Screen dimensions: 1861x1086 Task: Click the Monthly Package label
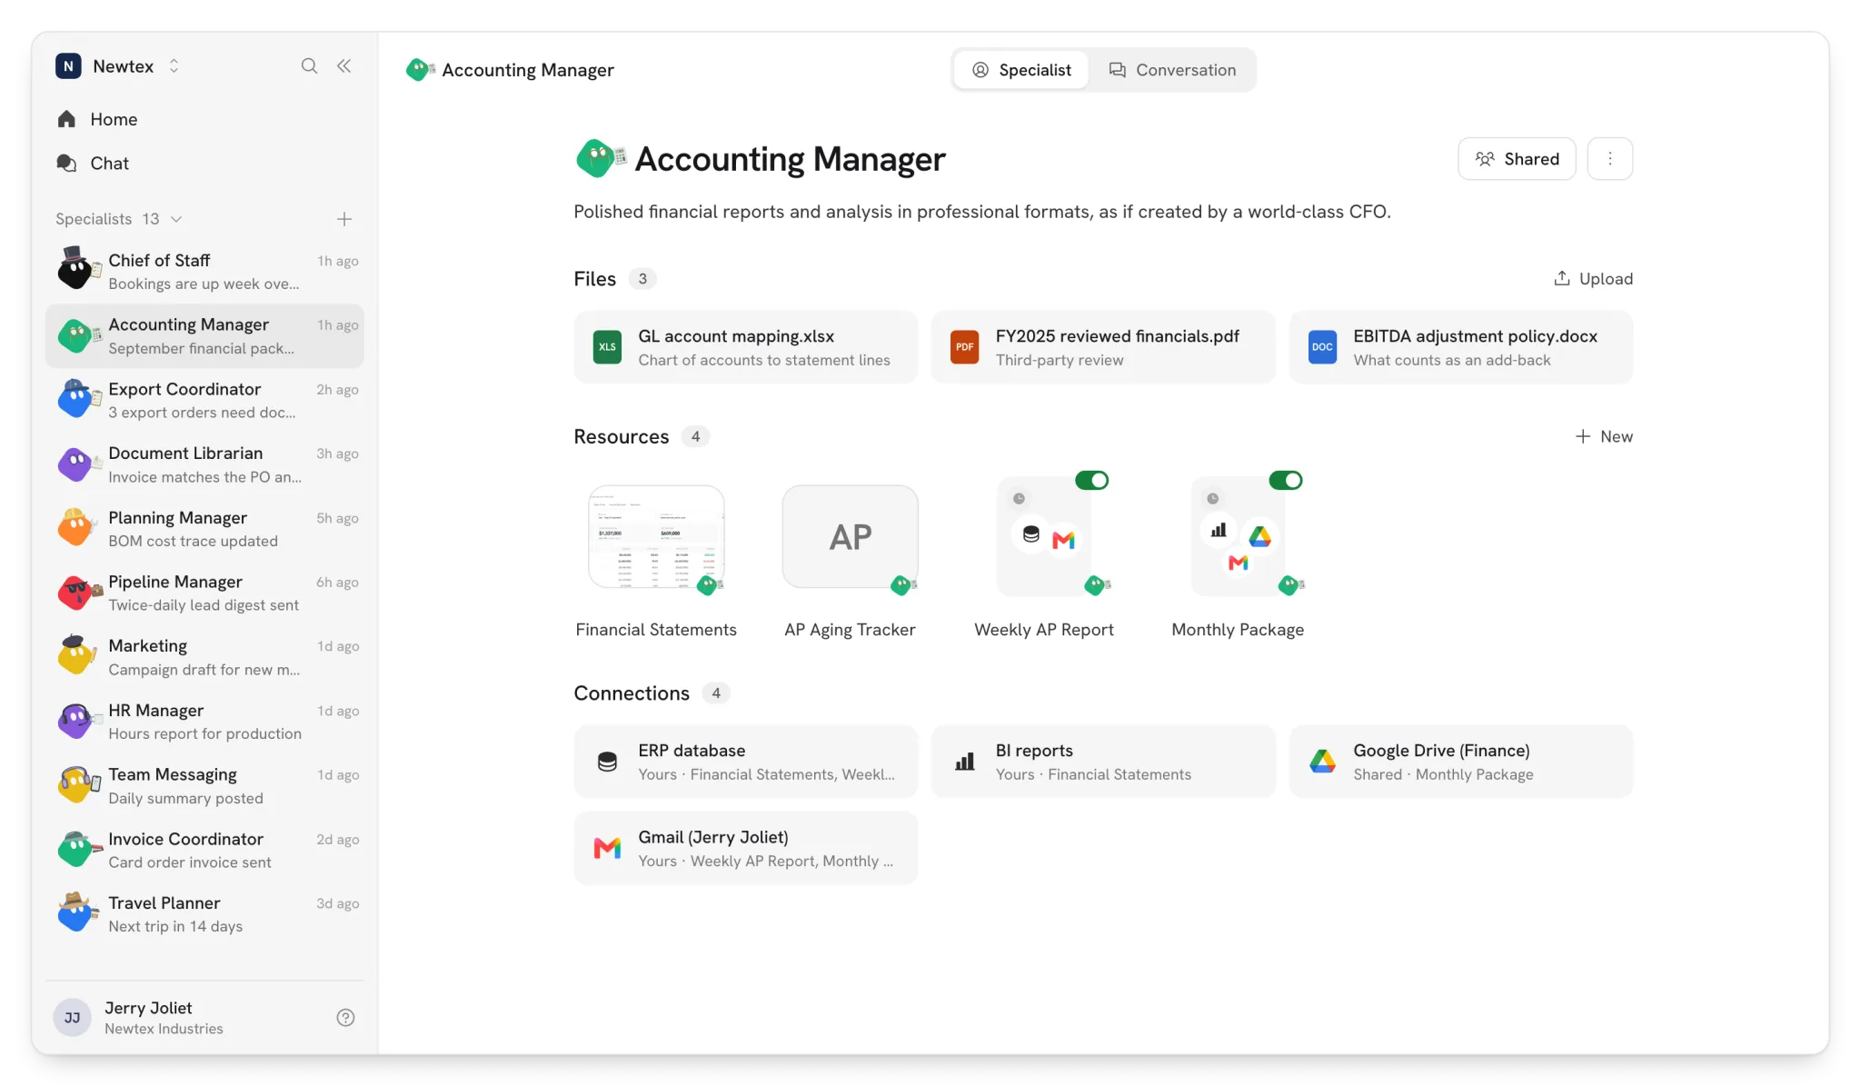(x=1238, y=630)
